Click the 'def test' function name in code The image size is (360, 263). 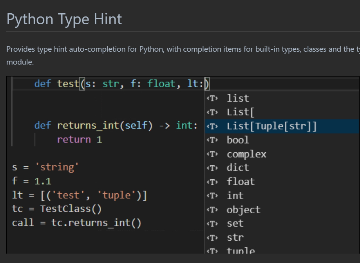click(68, 84)
